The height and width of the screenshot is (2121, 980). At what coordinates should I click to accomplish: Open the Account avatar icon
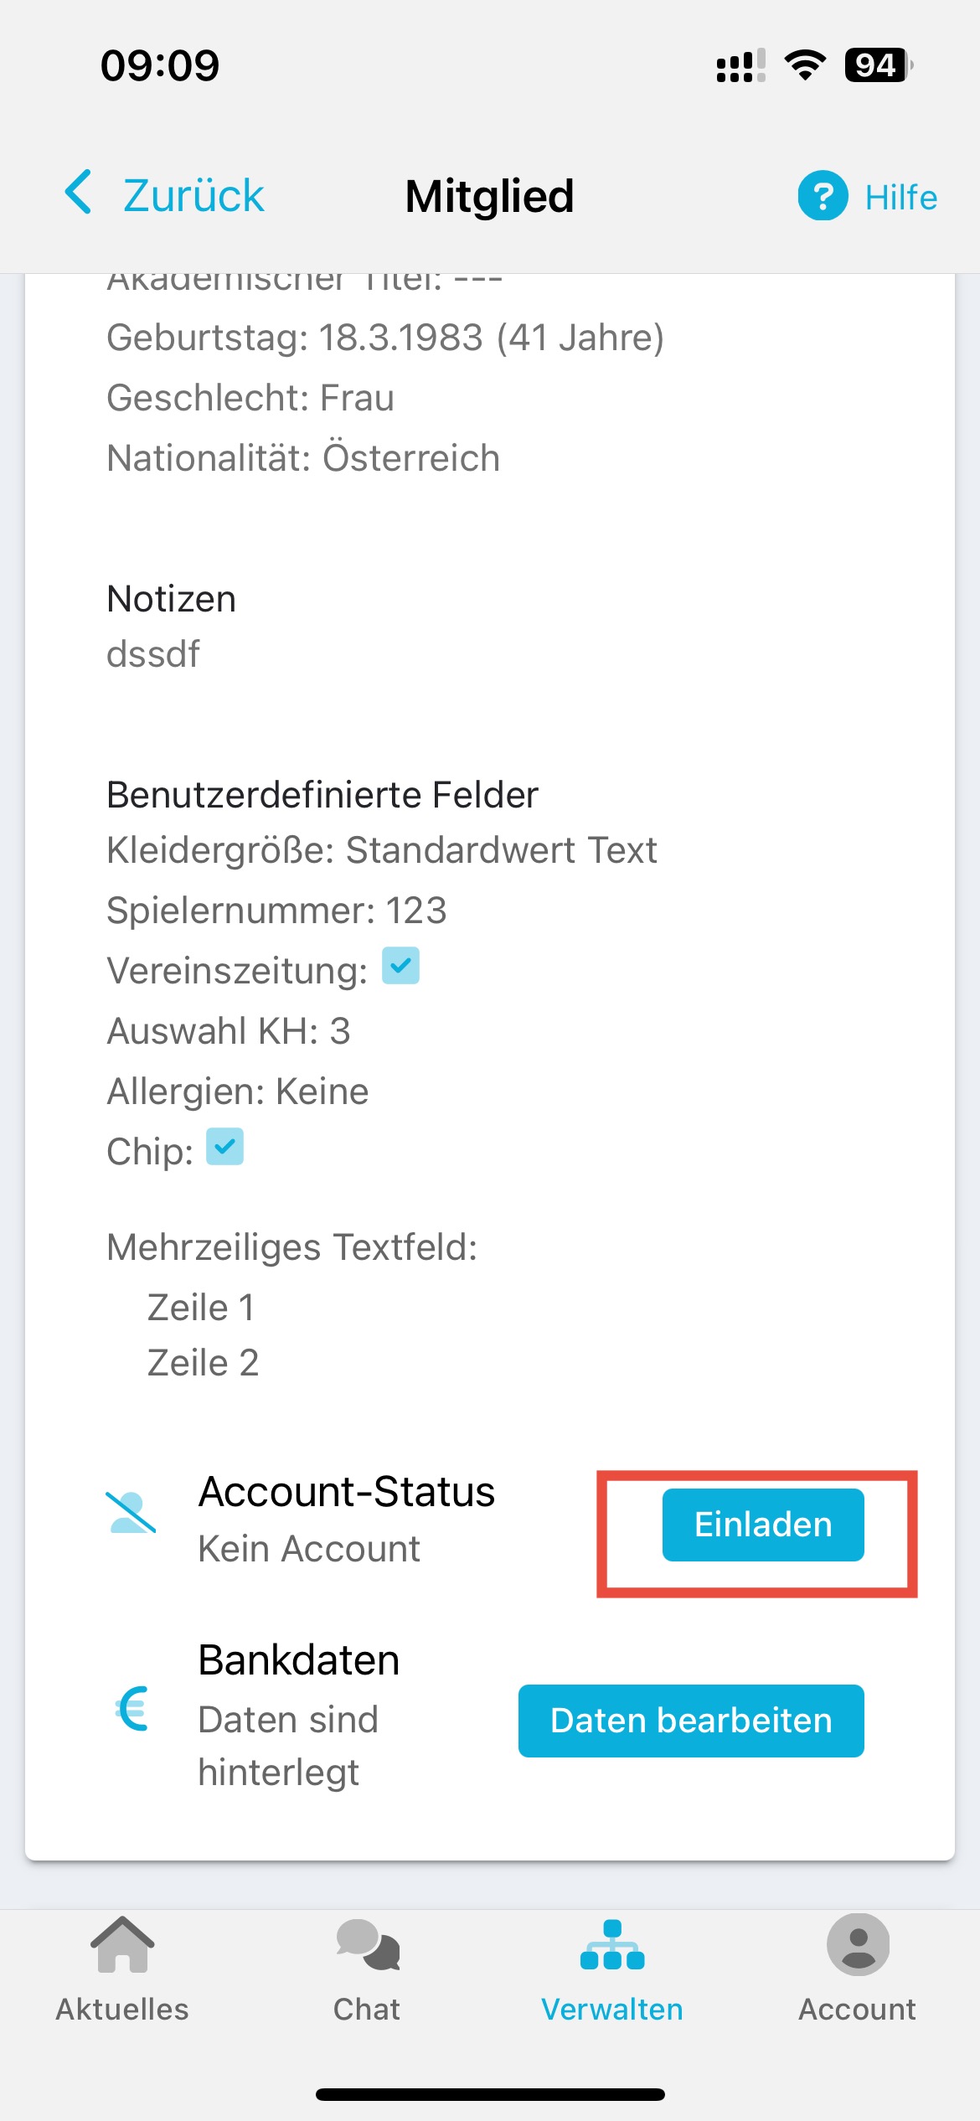click(858, 1945)
